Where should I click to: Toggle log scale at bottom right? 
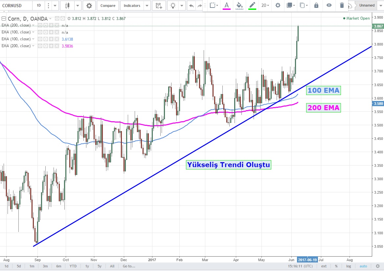tap(349, 266)
